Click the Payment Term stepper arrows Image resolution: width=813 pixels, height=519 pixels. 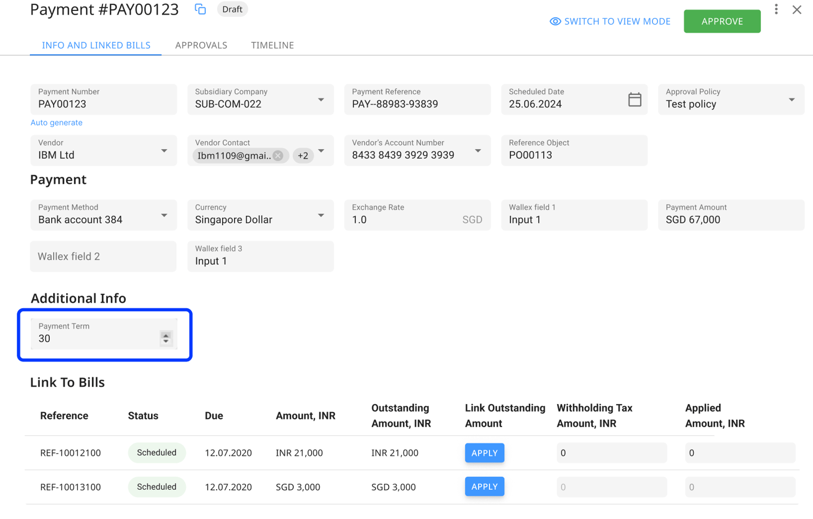coord(166,338)
